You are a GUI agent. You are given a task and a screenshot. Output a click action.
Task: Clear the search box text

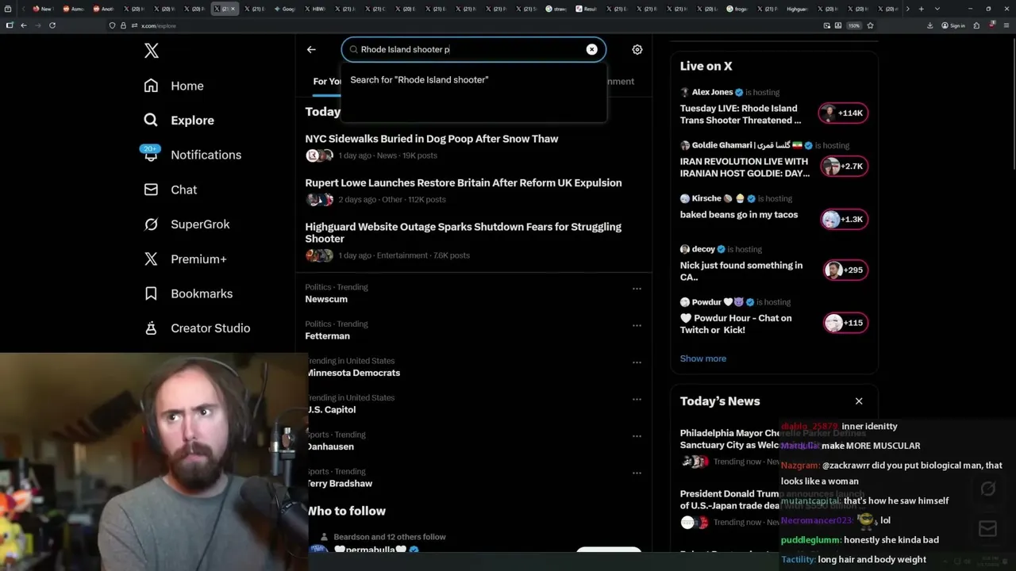pos(591,49)
